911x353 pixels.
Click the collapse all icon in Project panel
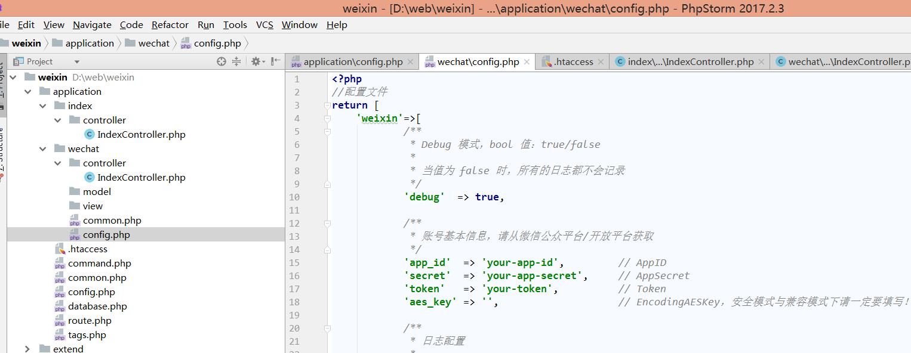pyautogui.click(x=236, y=61)
